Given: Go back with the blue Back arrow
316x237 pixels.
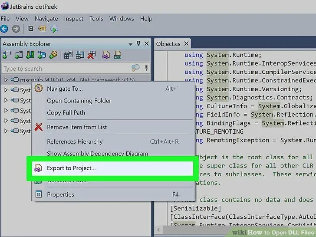Looking at the screenshot, I should click(4, 29).
